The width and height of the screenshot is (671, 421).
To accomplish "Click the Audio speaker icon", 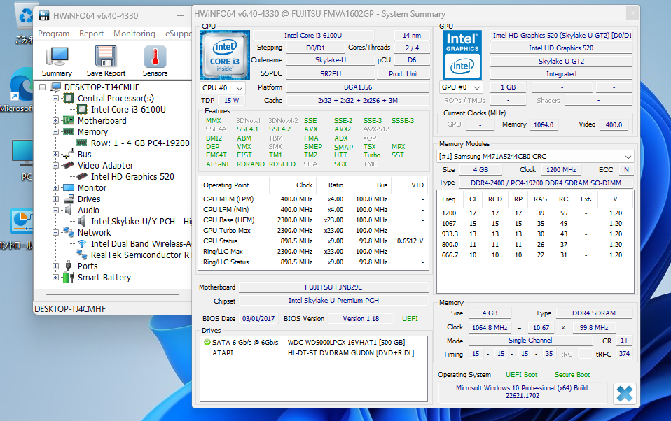I will click(69, 210).
